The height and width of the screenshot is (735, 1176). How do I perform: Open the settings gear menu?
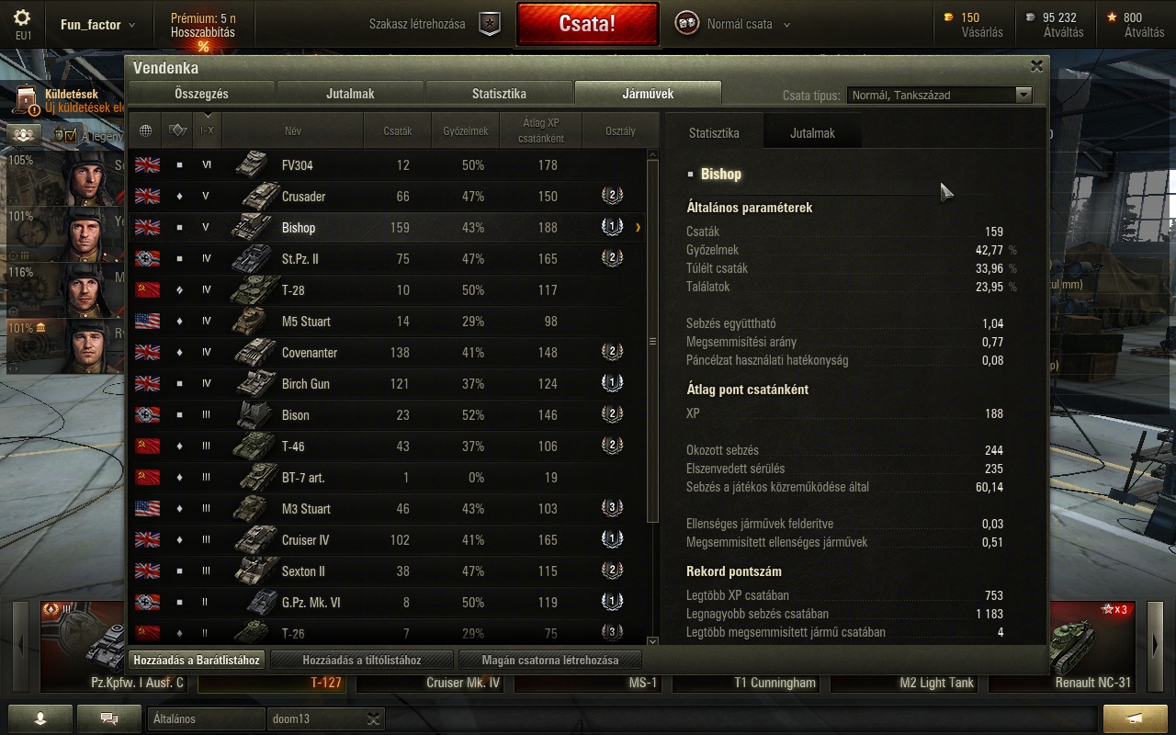pos(23,17)
